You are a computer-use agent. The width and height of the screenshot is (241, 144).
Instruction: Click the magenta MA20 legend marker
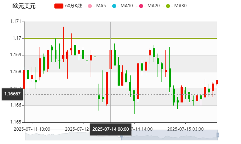(141, 6)
